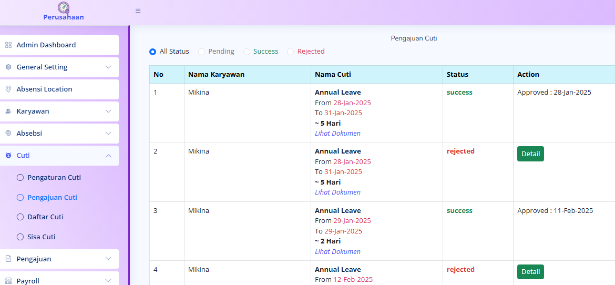
Task: Select the Rejected status radio button
Action: [291, 52]
